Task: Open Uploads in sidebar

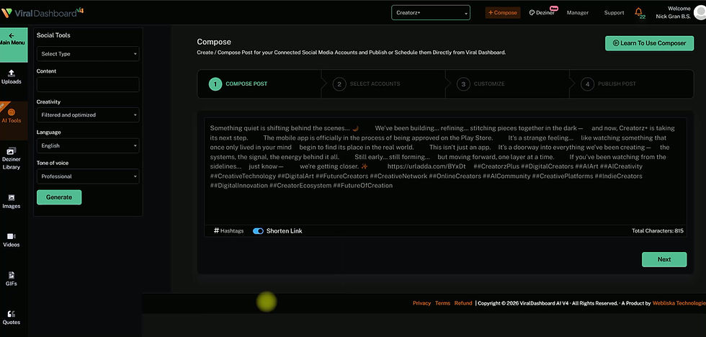Action: [x=12, y=77]
